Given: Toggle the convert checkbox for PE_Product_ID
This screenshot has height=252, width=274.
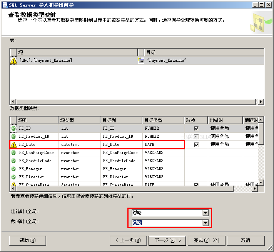Looking at the screenshot, I should coord(196,137).
